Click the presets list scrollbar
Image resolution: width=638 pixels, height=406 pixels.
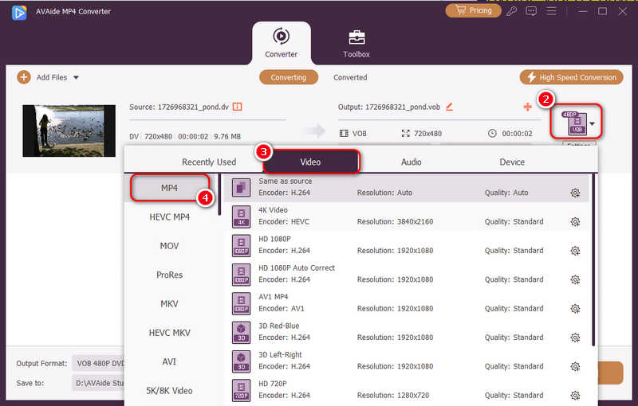593,260
